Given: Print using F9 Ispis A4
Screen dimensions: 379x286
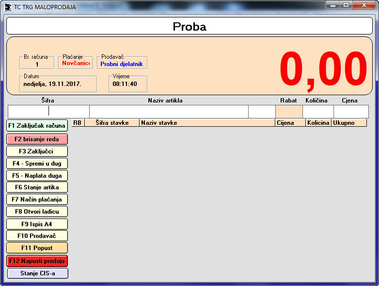Looking at the screenshot, I should [x=37, y=224].
